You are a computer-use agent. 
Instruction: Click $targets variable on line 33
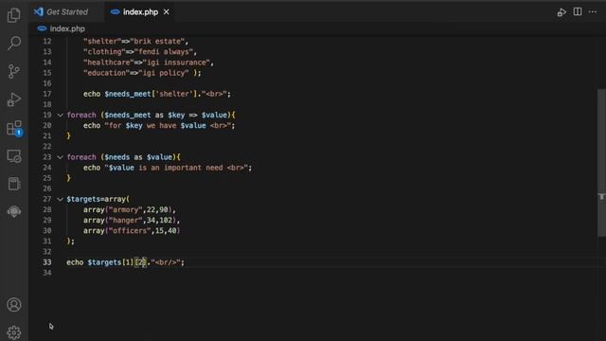click(x=104, y=262)
